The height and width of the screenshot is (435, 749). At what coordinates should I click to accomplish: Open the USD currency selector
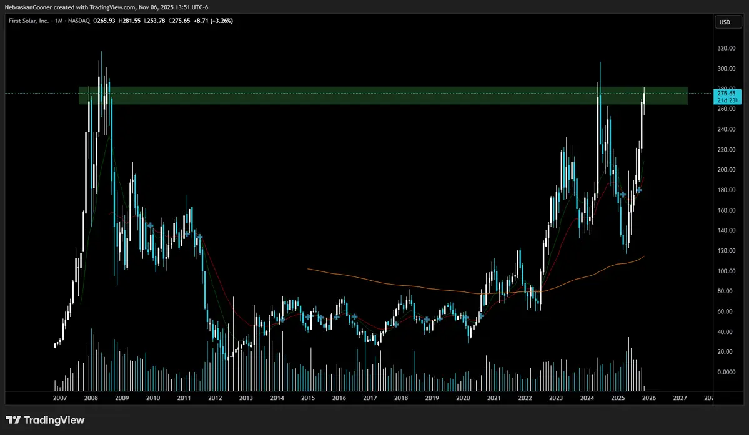coord(728,22)
